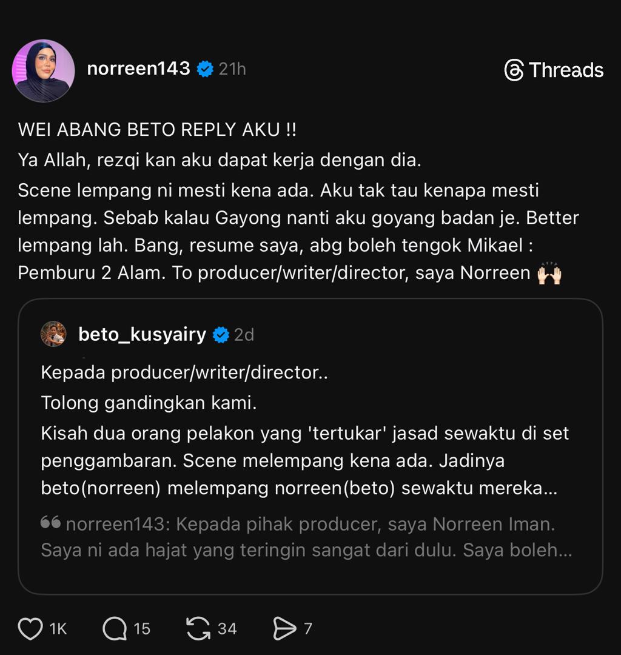This screenshot has height=655, width=621.
Task: Open beto_kusyairy's small avatar
Action: [53, 334]
